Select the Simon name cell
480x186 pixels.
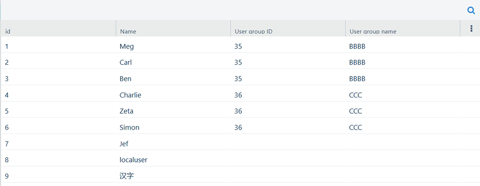(173, 127)
